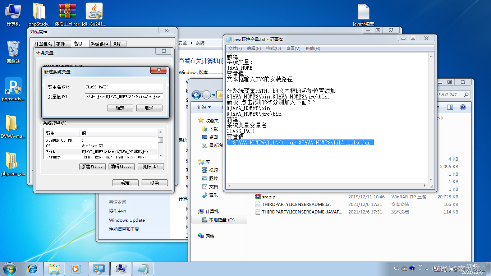Switch to Control Panel taskbar button
This screenshot has width=491, height=276.
[99, 269]
